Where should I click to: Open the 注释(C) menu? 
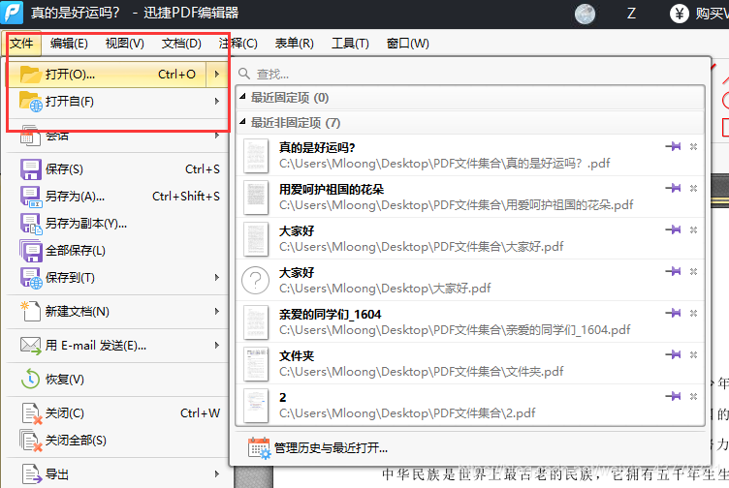pyautogui.click(x=238, y=44)
